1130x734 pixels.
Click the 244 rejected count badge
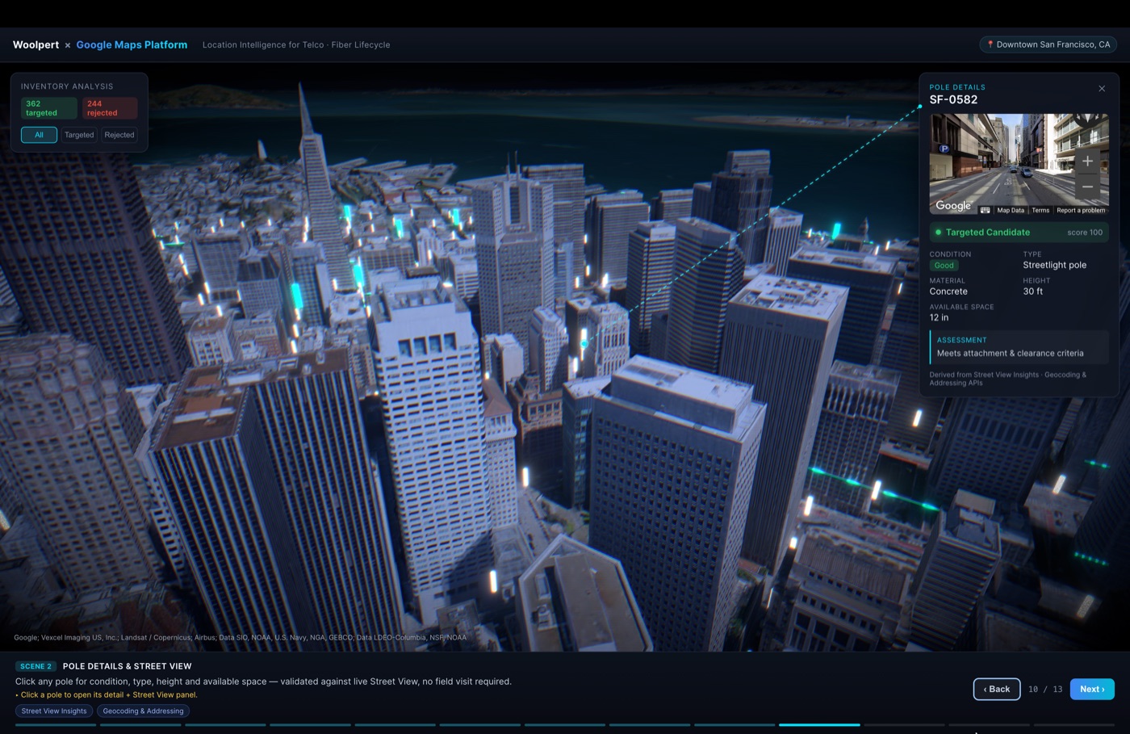110,108
